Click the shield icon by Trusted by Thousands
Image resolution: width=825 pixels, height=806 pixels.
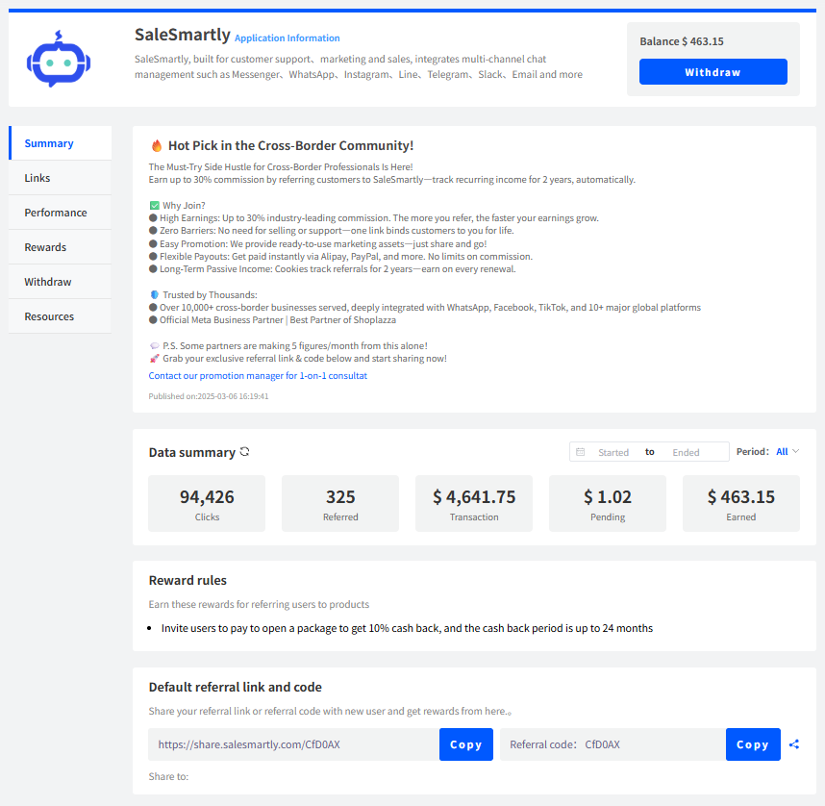click(x=154, y=295)
